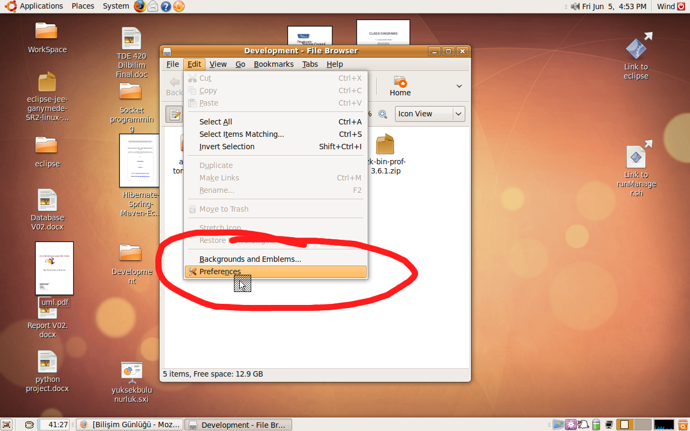Click the Home folder icon in file browser toolbar
This screenshot has height=431, width=690.
click(400, 86)
